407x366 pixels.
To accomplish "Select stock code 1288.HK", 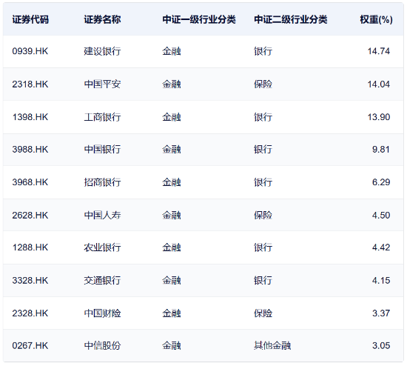I will tap(30, 247).
